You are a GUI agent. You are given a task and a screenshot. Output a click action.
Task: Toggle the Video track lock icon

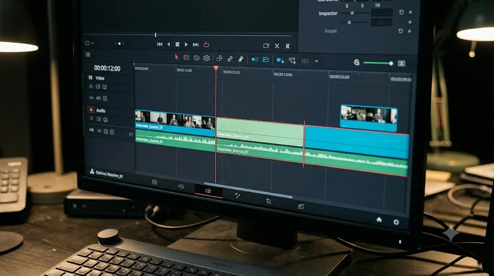[x=91, y=86]
